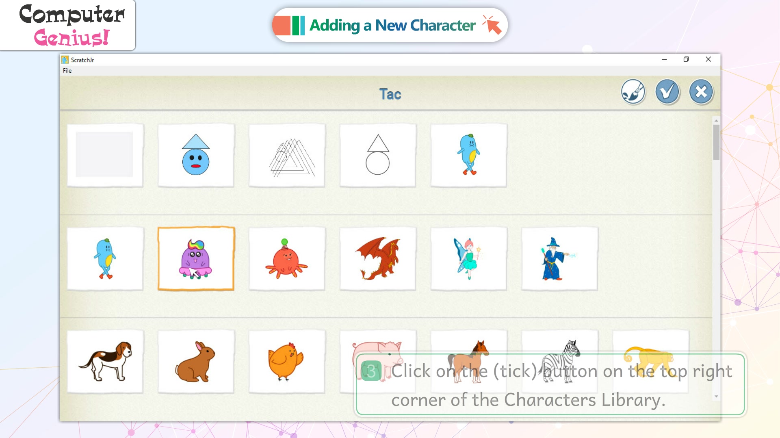Choose the wizard character
The height and width of the screenshot is (438, 780).
[x=559, y=258]
